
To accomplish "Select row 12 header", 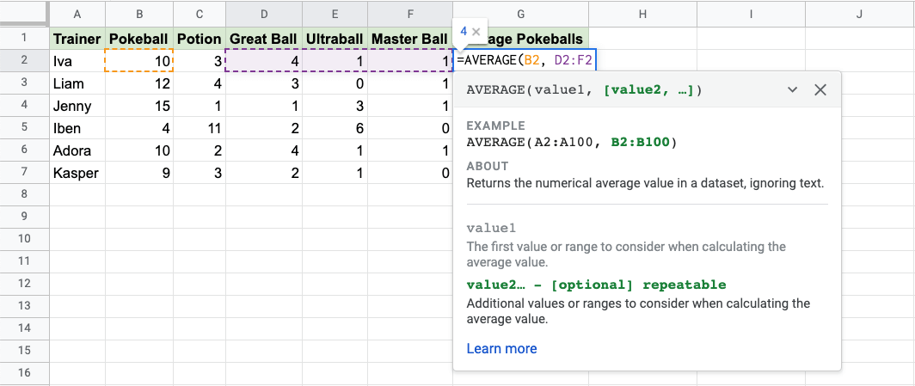I will point(24,283).
